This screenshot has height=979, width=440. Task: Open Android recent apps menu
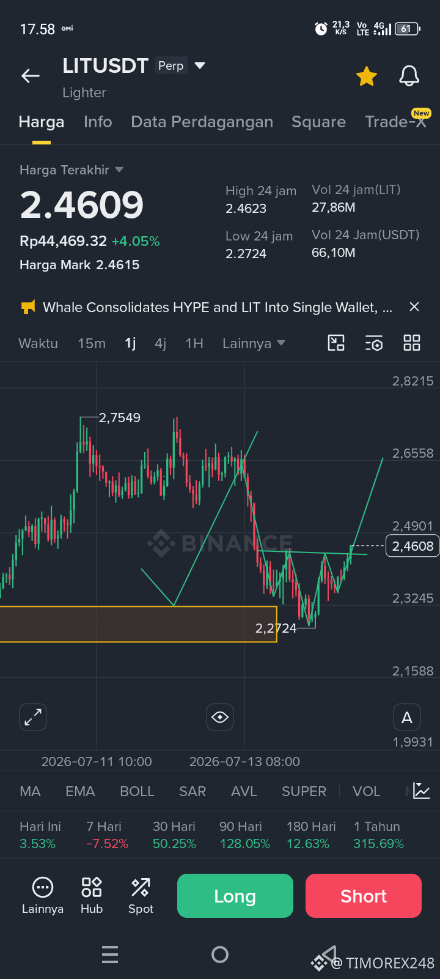click(110, 955)
